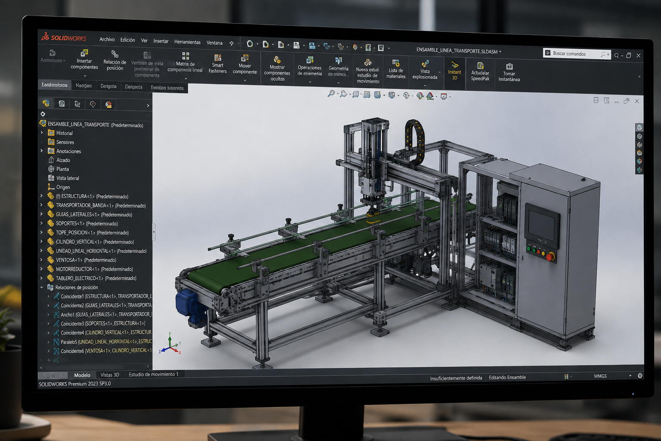Image resolution: width=661 pixels, height=441 pixels.
Task: Launch Smart Fasteners tool
Action: (x=218, y=64)
